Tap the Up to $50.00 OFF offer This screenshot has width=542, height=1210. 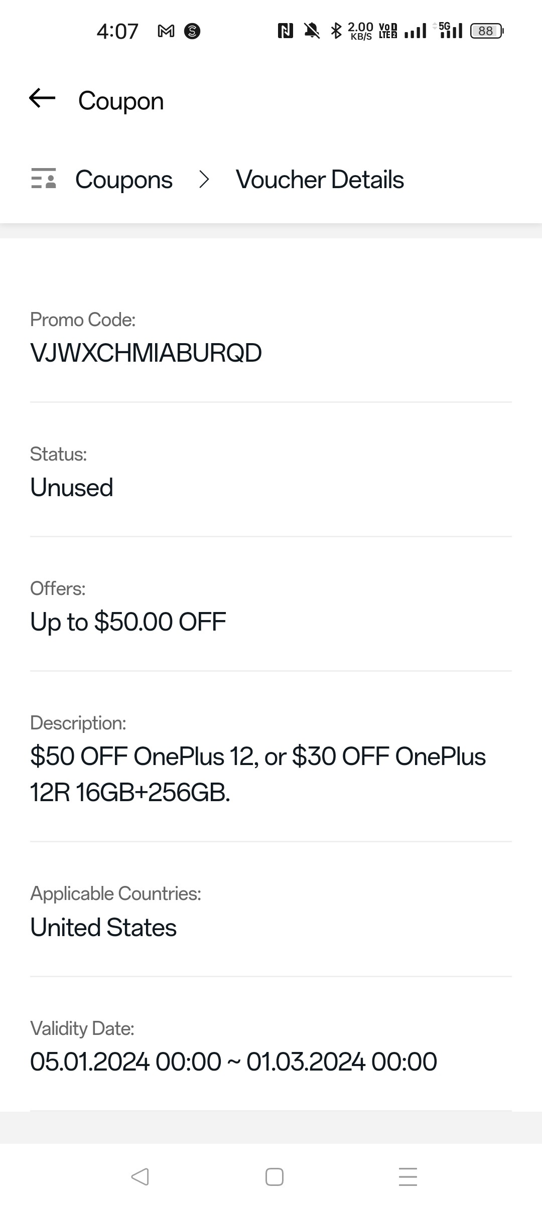click(x=128, y=622)
